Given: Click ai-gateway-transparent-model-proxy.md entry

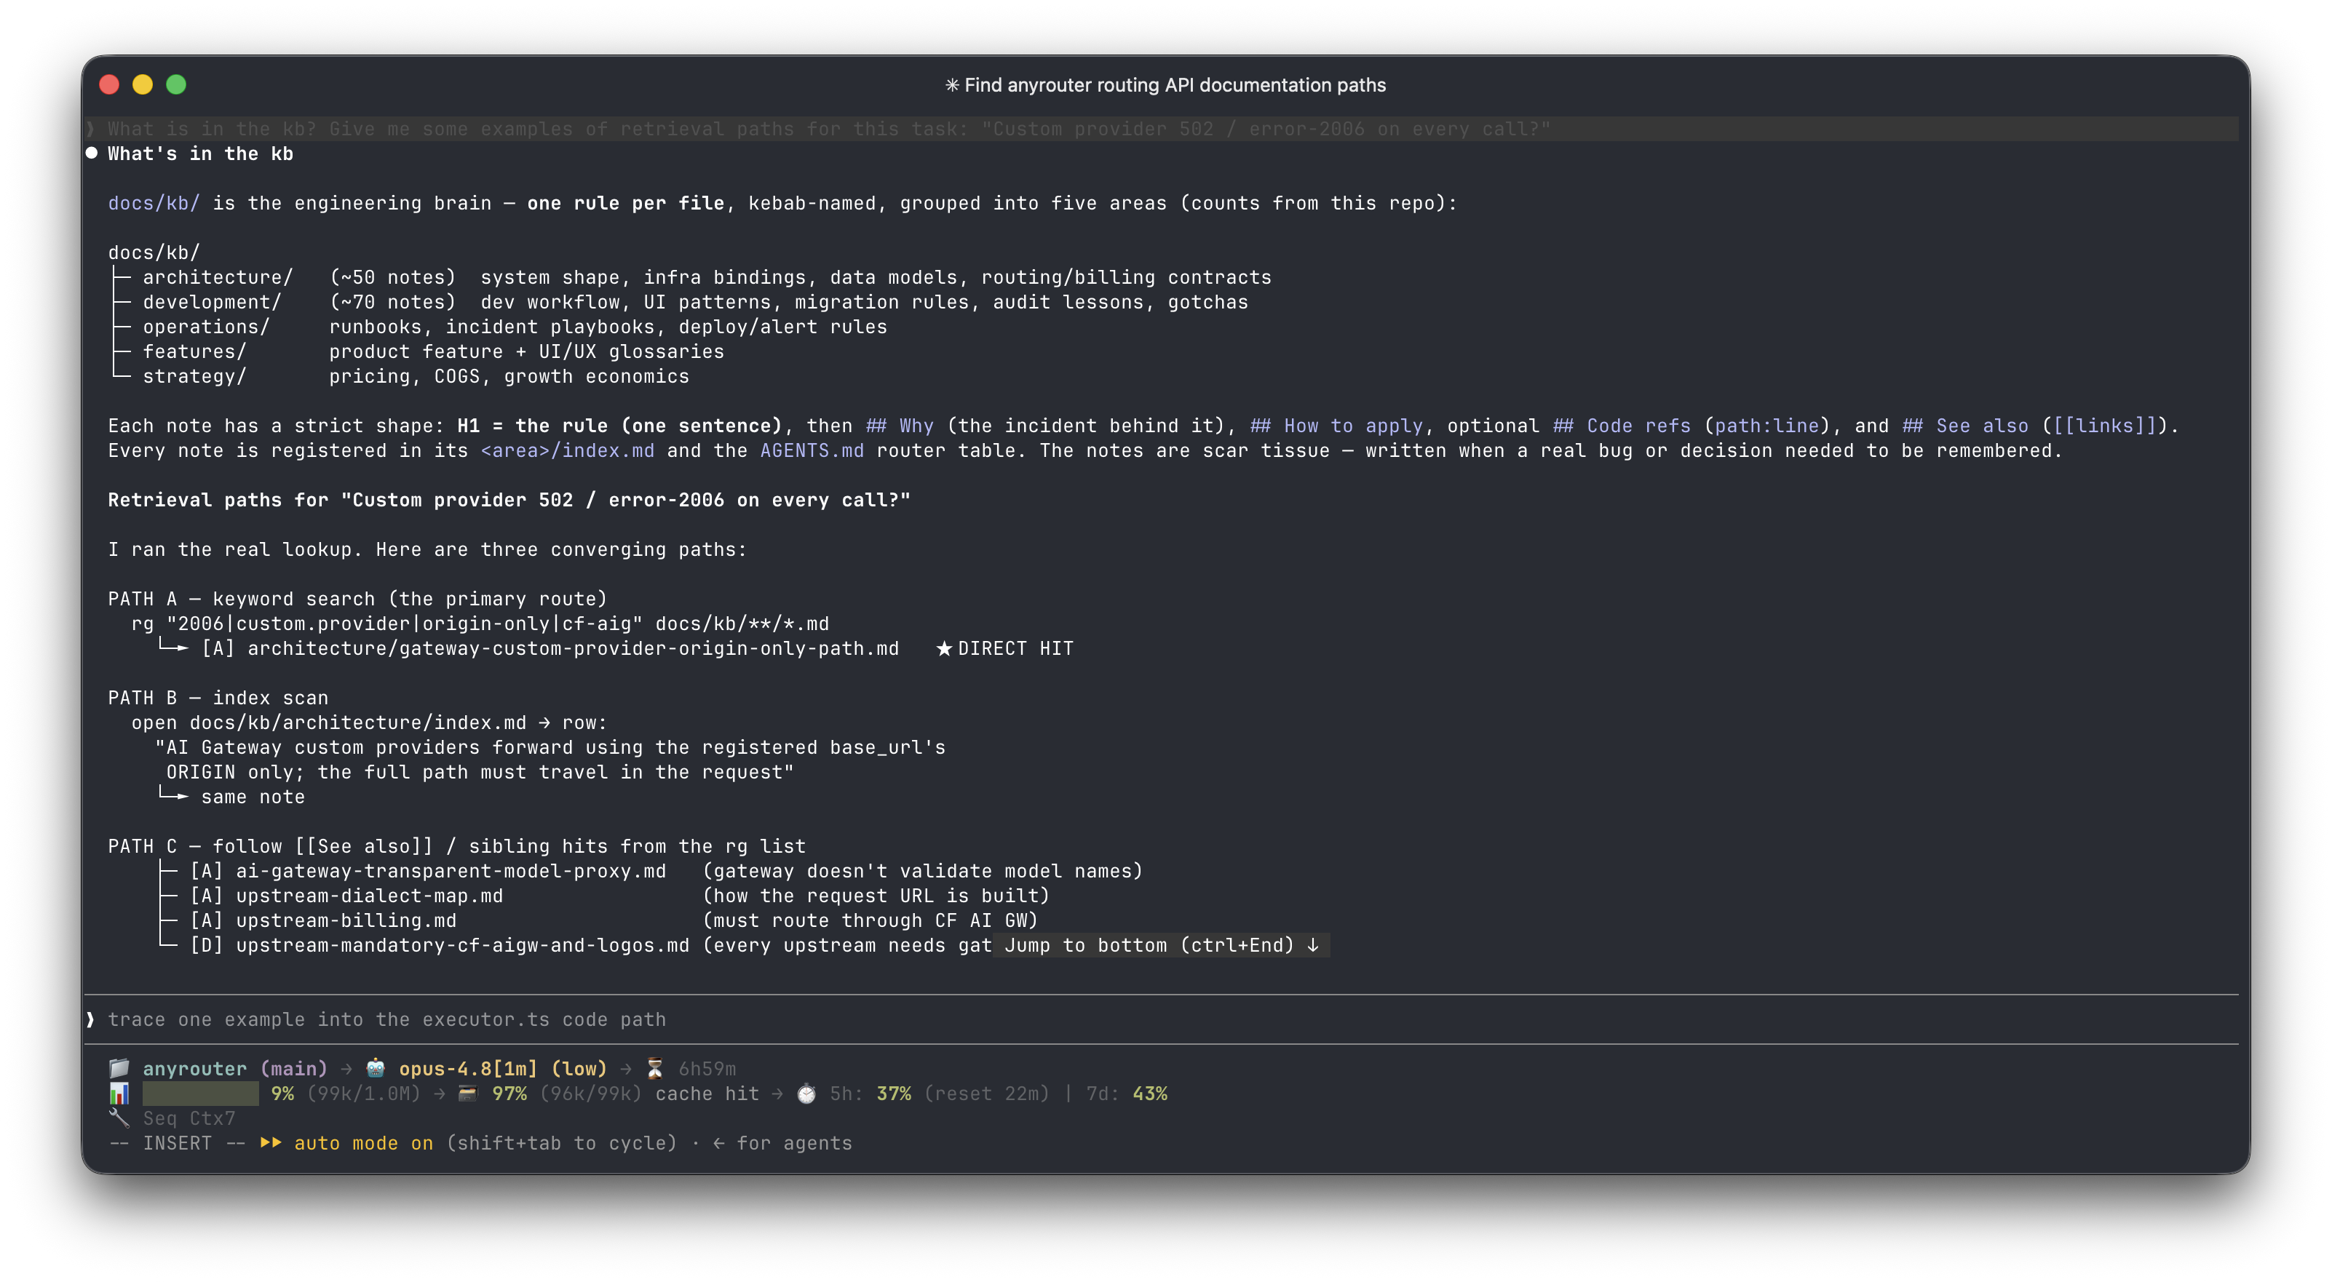Looking at the screenshot, I should coord(450,870).
